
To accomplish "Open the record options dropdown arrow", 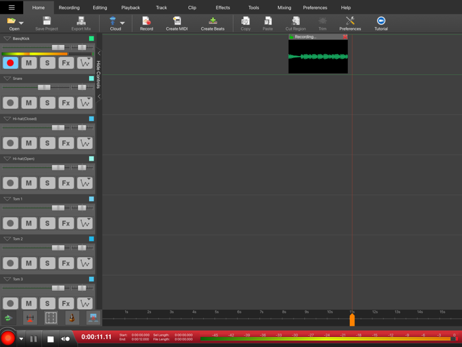I will point(21,338).
